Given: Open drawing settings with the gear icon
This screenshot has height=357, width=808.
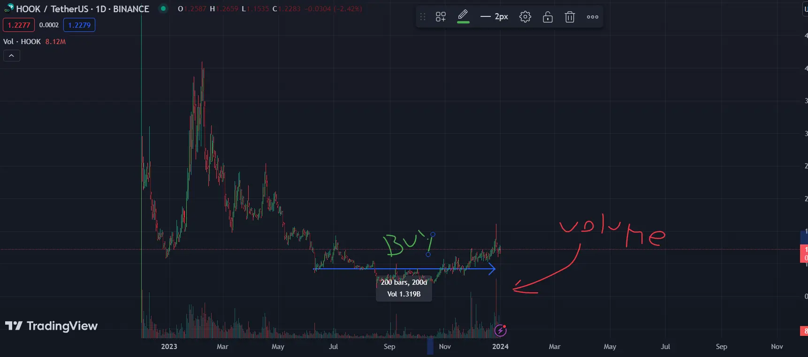Looking at the screenshot, I should pyautogui.click(x=525, y=17).
